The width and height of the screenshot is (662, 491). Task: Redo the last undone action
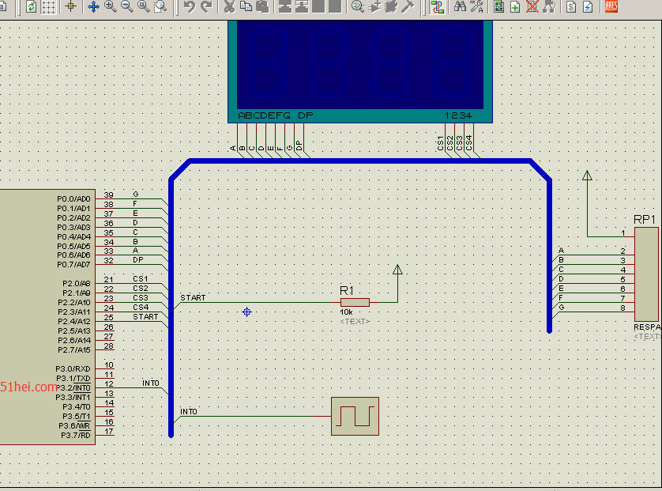(x=206, y=7)
